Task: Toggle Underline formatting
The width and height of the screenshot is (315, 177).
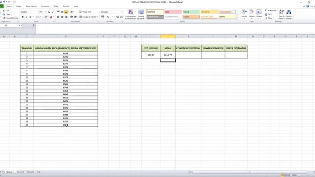Action: tap(30, 17)
